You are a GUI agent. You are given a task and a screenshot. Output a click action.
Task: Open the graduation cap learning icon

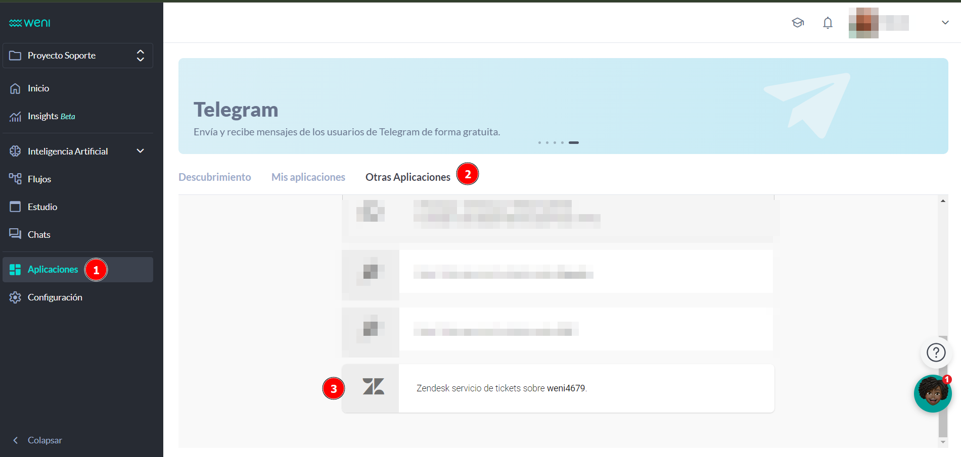click(x=798, y=23)
